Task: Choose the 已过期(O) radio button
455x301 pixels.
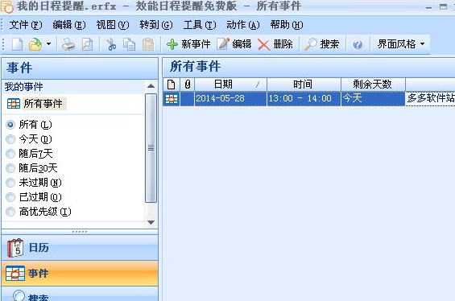Action: click(10, 197)
